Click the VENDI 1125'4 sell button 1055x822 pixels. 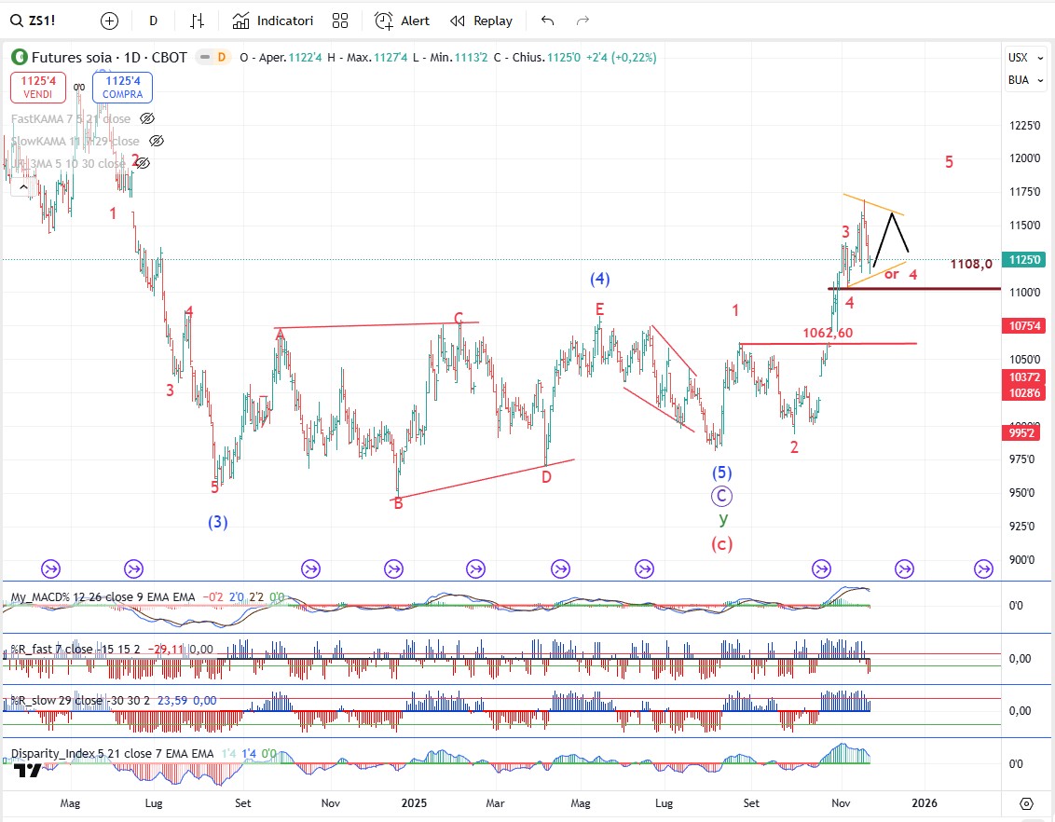(x=37, y=88)
